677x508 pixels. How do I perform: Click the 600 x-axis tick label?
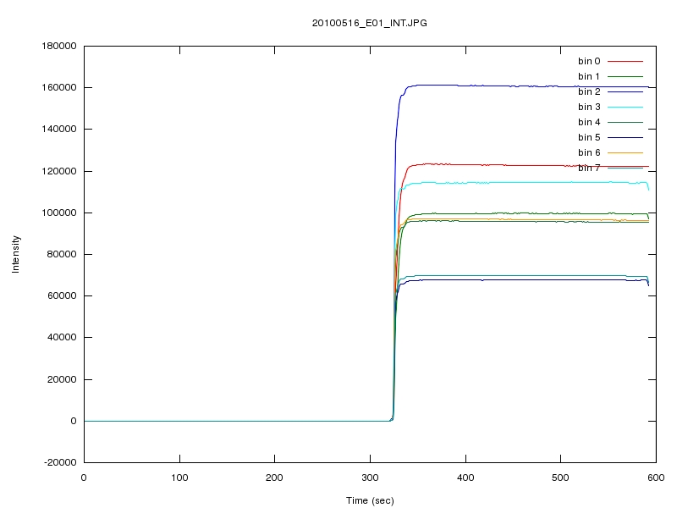[x=657, y=478]
